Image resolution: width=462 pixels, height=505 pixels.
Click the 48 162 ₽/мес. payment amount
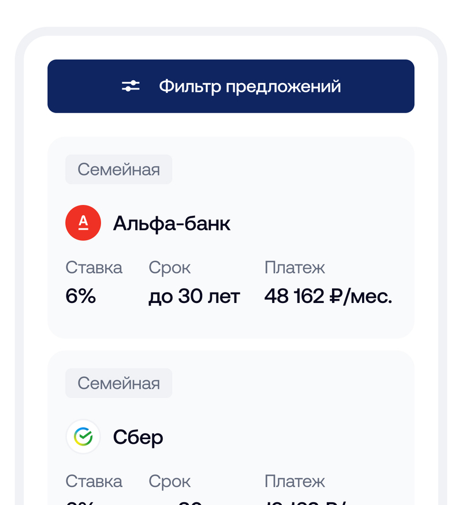coord(328,296)
